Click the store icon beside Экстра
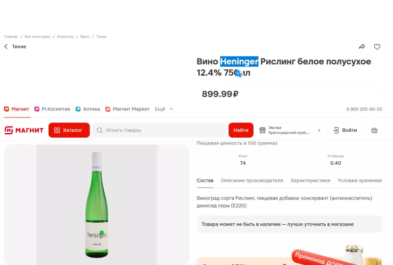The image size is (393, 265). click(x=262, y=130)
